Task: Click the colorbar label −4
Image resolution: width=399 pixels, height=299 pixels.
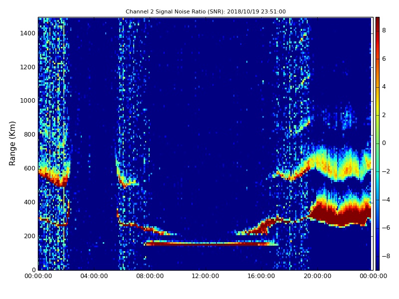Action: pyautogui.click(x=386, y=200)
